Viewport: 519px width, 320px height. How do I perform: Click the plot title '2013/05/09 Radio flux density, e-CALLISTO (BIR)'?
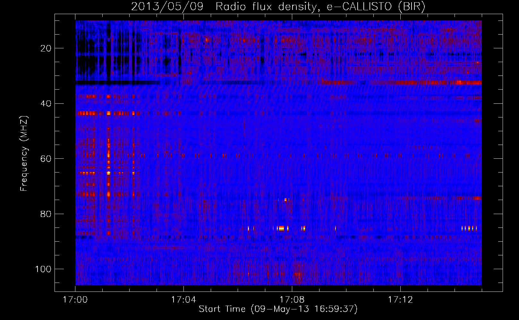click(x=278, y=7)
